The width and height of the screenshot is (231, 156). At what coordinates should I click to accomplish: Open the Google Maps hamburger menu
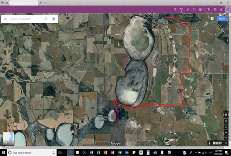(x=5, y=19)
